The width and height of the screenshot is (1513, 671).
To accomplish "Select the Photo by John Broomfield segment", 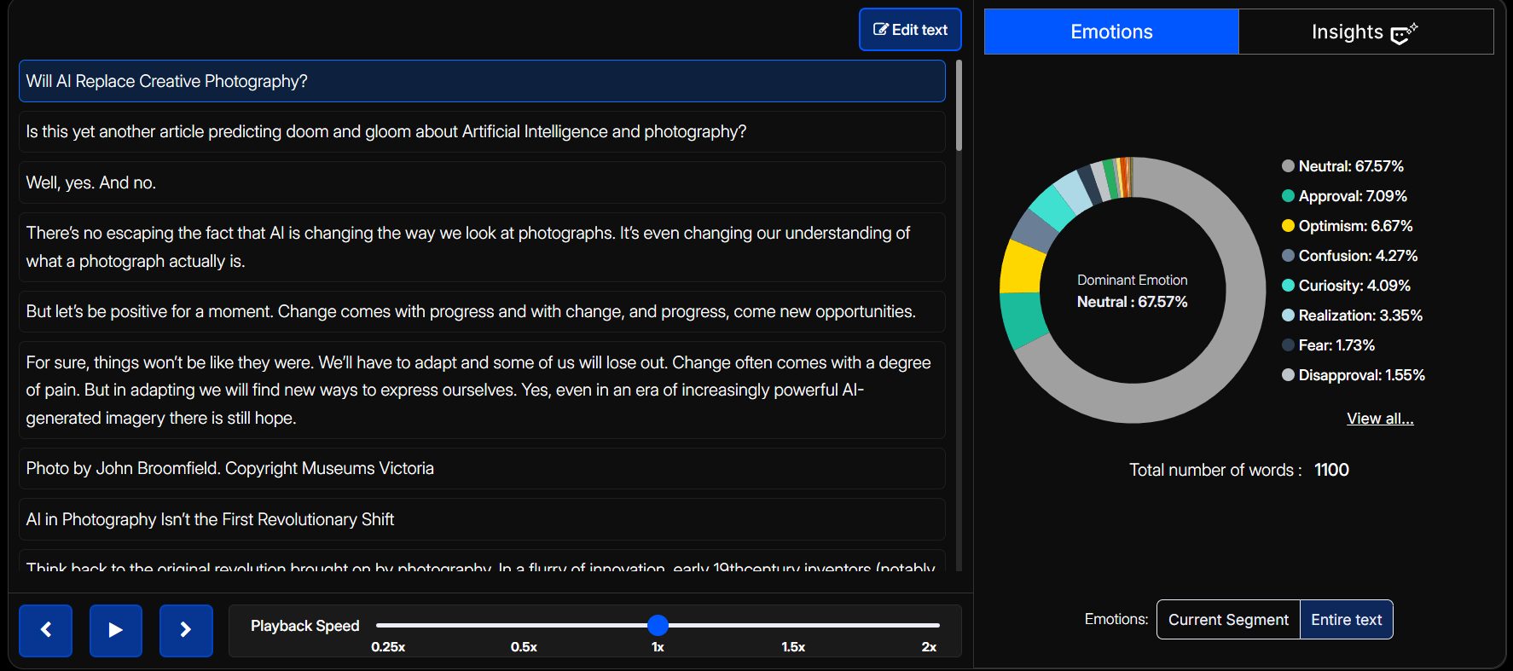I will click(x=482, y=468).
